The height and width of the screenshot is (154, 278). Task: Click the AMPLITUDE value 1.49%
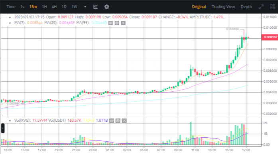pos(218,17)
